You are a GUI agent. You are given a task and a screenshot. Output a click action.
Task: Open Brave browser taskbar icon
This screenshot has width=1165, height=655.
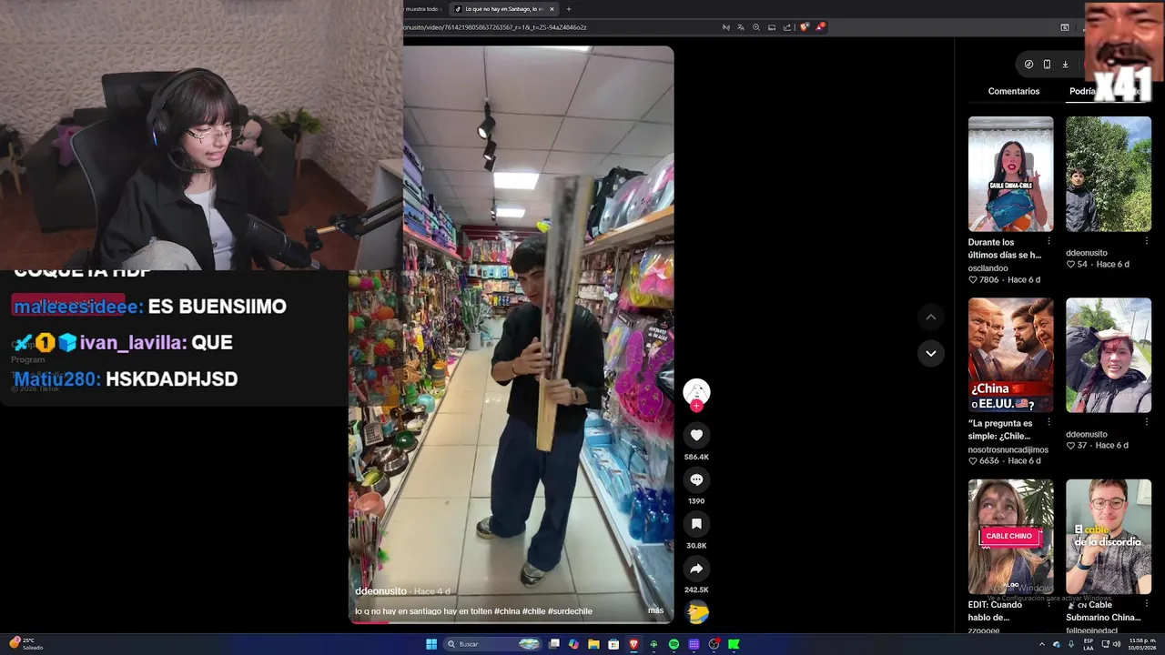click(633, 644)
